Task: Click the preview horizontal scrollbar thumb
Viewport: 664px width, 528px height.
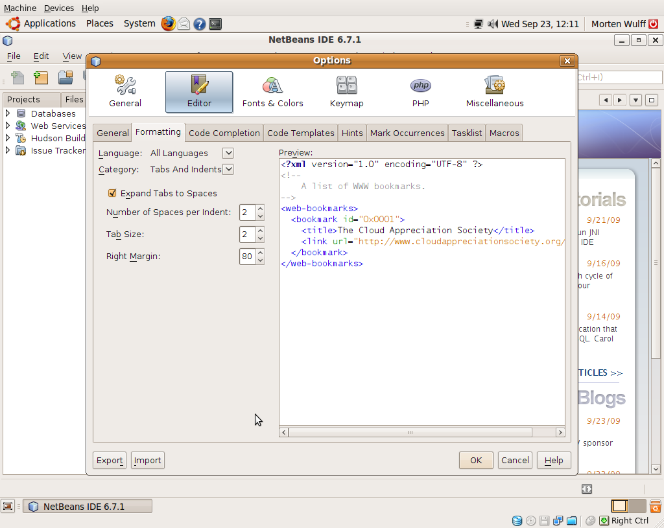Action: click(x=410, y=432)
